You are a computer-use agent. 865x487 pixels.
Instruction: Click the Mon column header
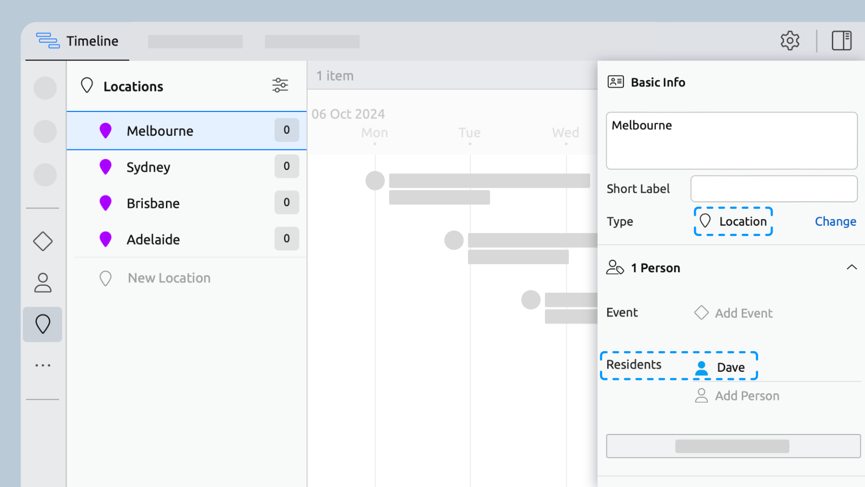coord(375,133)
